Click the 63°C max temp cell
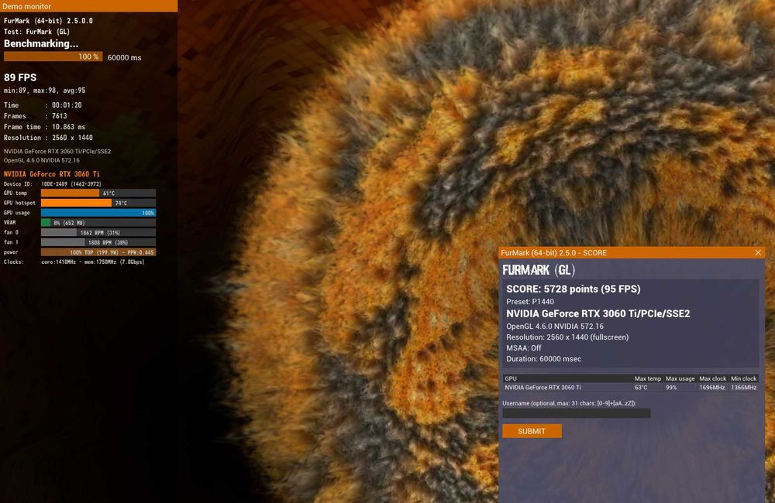775x503 pixels. 641,388
